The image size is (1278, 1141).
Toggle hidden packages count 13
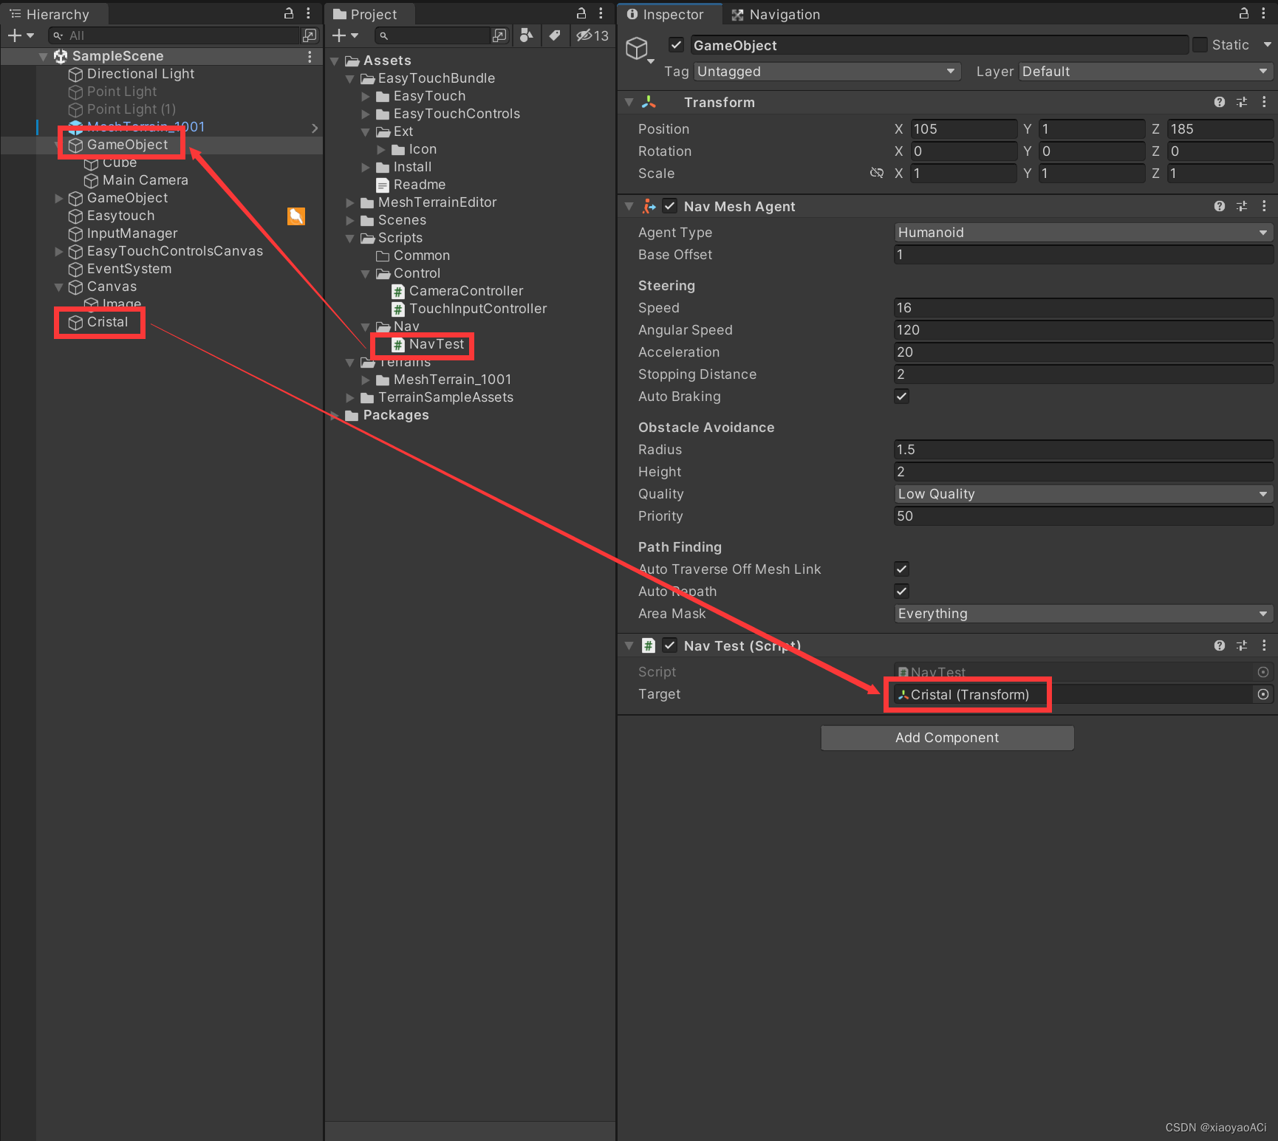[592, 35]
